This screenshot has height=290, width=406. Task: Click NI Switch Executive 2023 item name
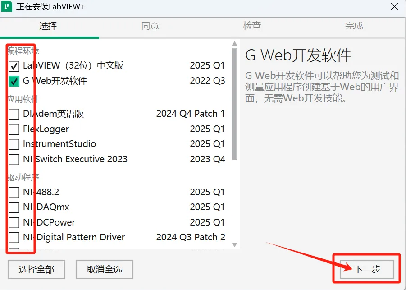tap(75, 159)
